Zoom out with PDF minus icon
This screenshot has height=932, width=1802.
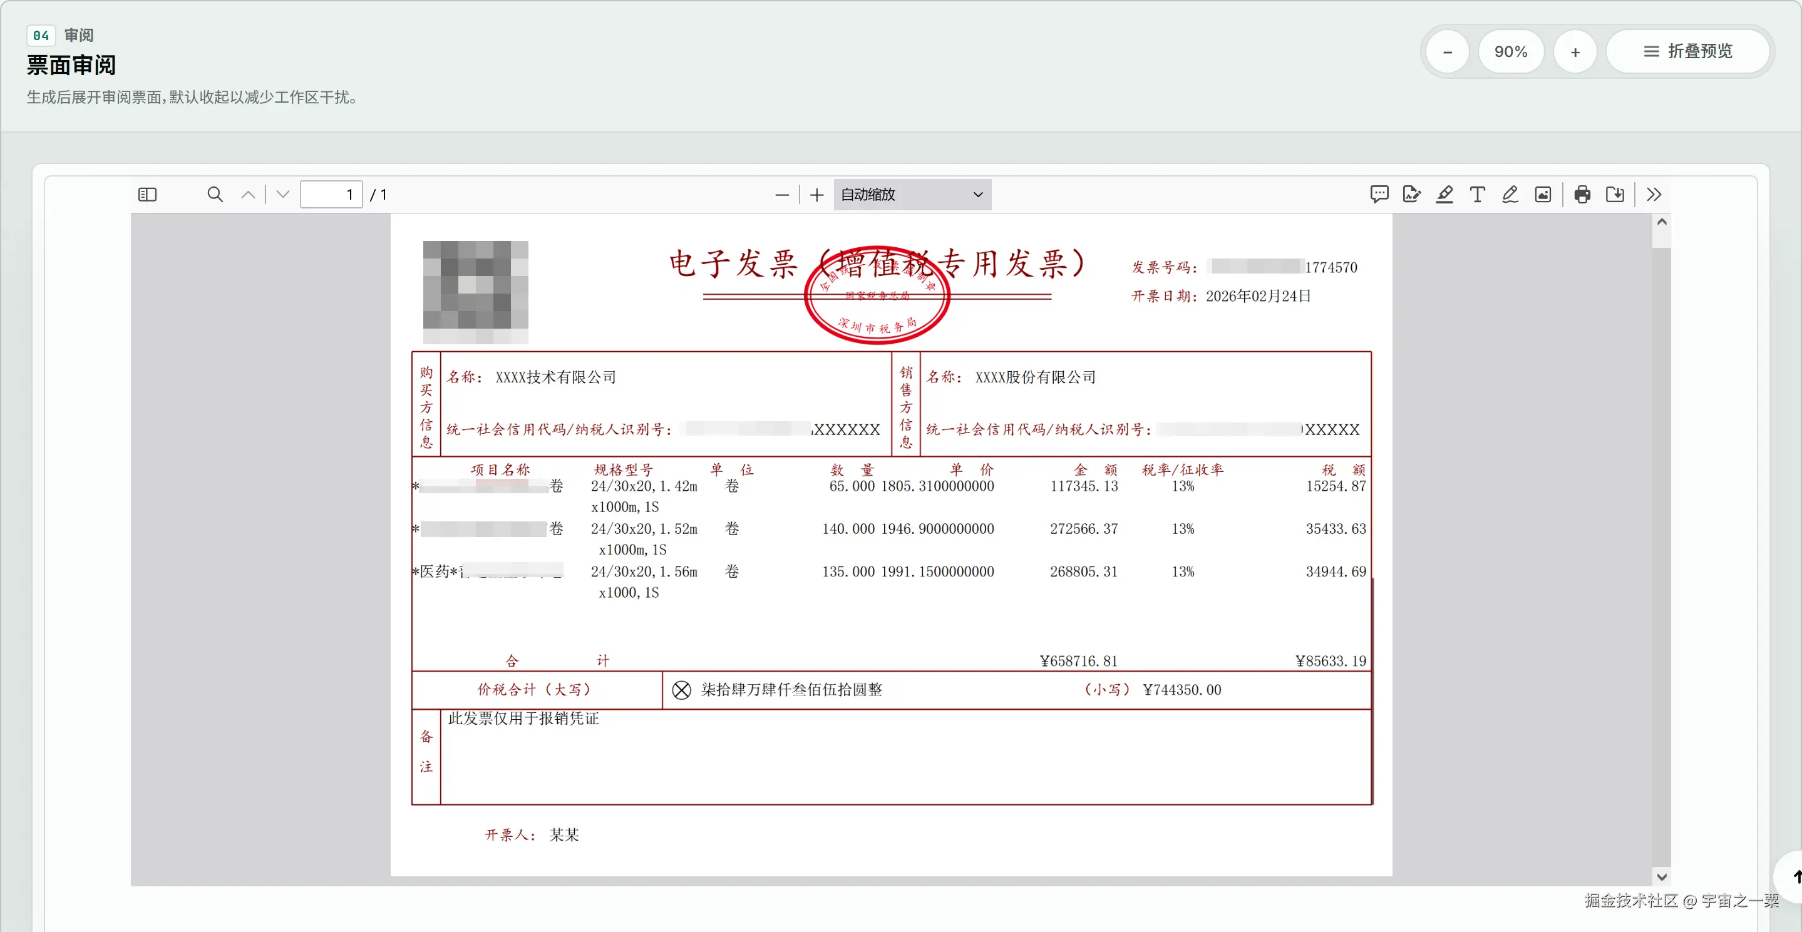(x=782, y=195)
